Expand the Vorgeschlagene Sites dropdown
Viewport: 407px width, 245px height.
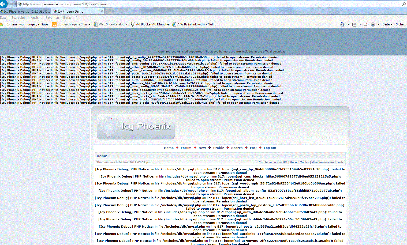[x=89, y=24]
